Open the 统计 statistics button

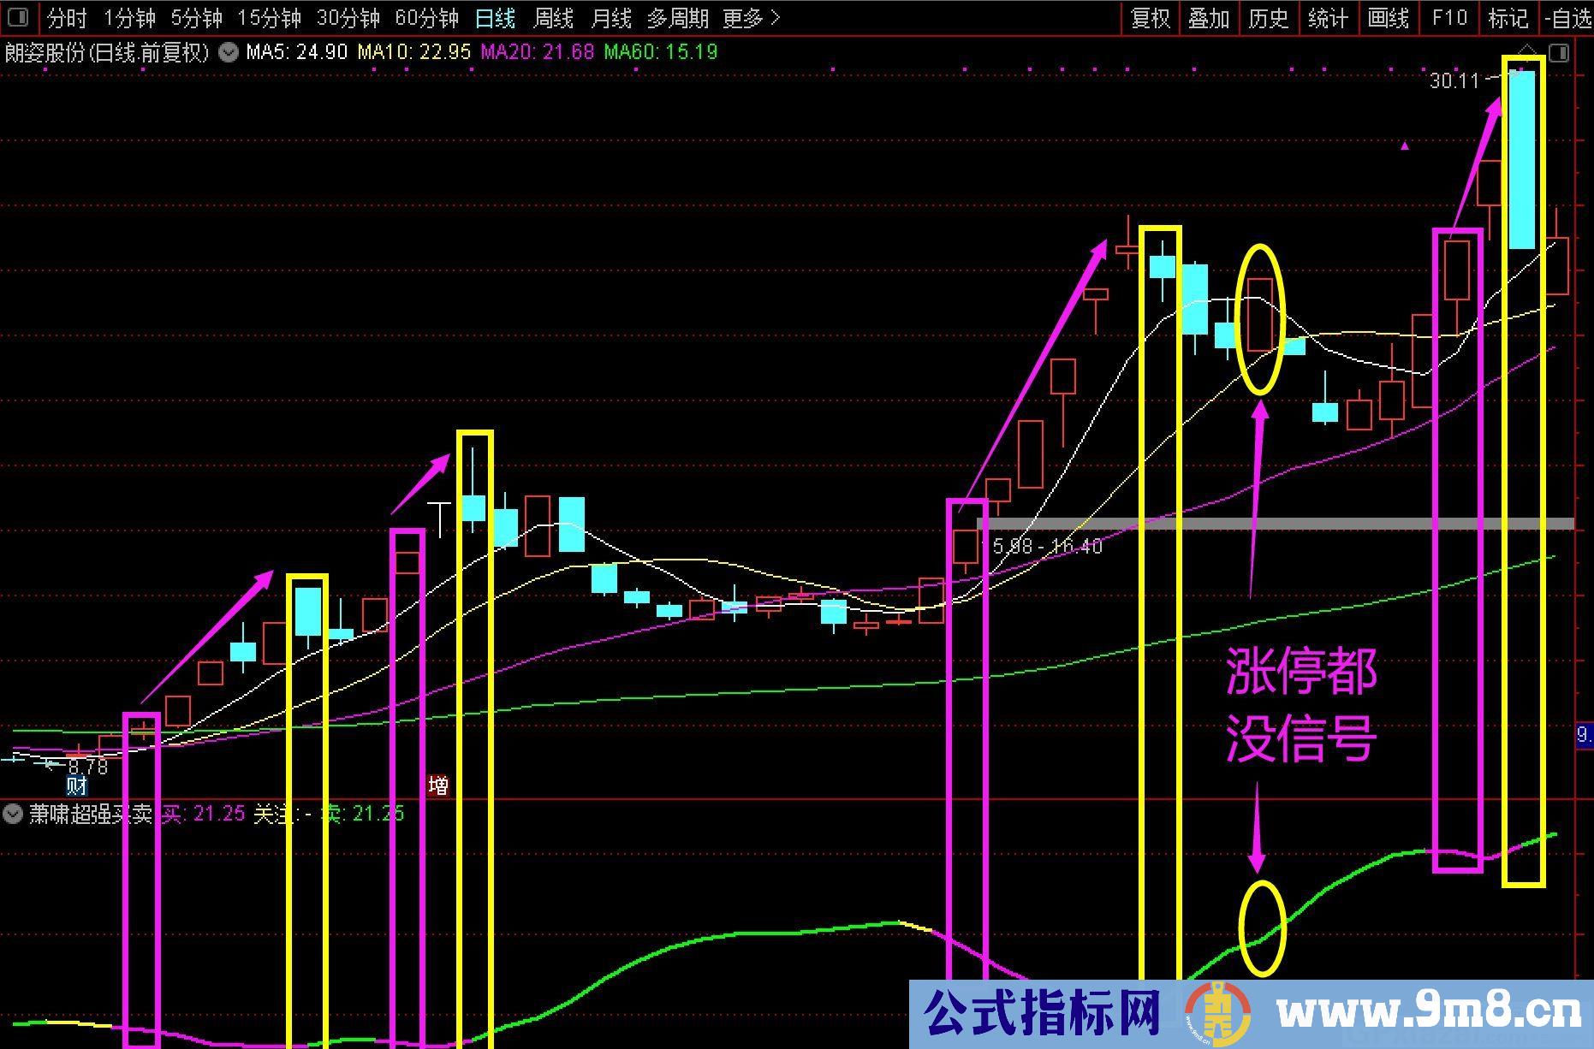point(1329,17)
